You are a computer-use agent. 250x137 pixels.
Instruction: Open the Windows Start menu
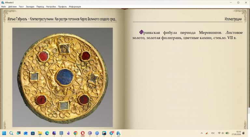pos(4,133)
